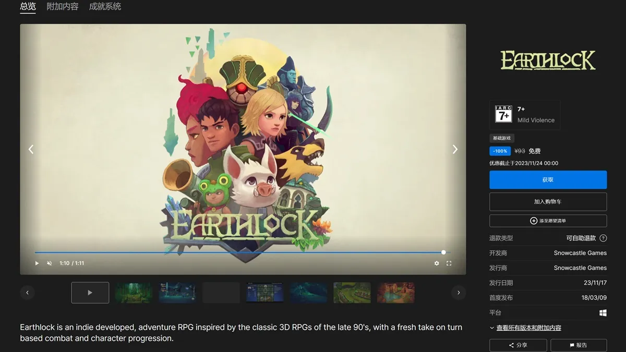This screenshot has height=352, width=626.
Task: Open the 成就系统 tab
Action: 105,7
